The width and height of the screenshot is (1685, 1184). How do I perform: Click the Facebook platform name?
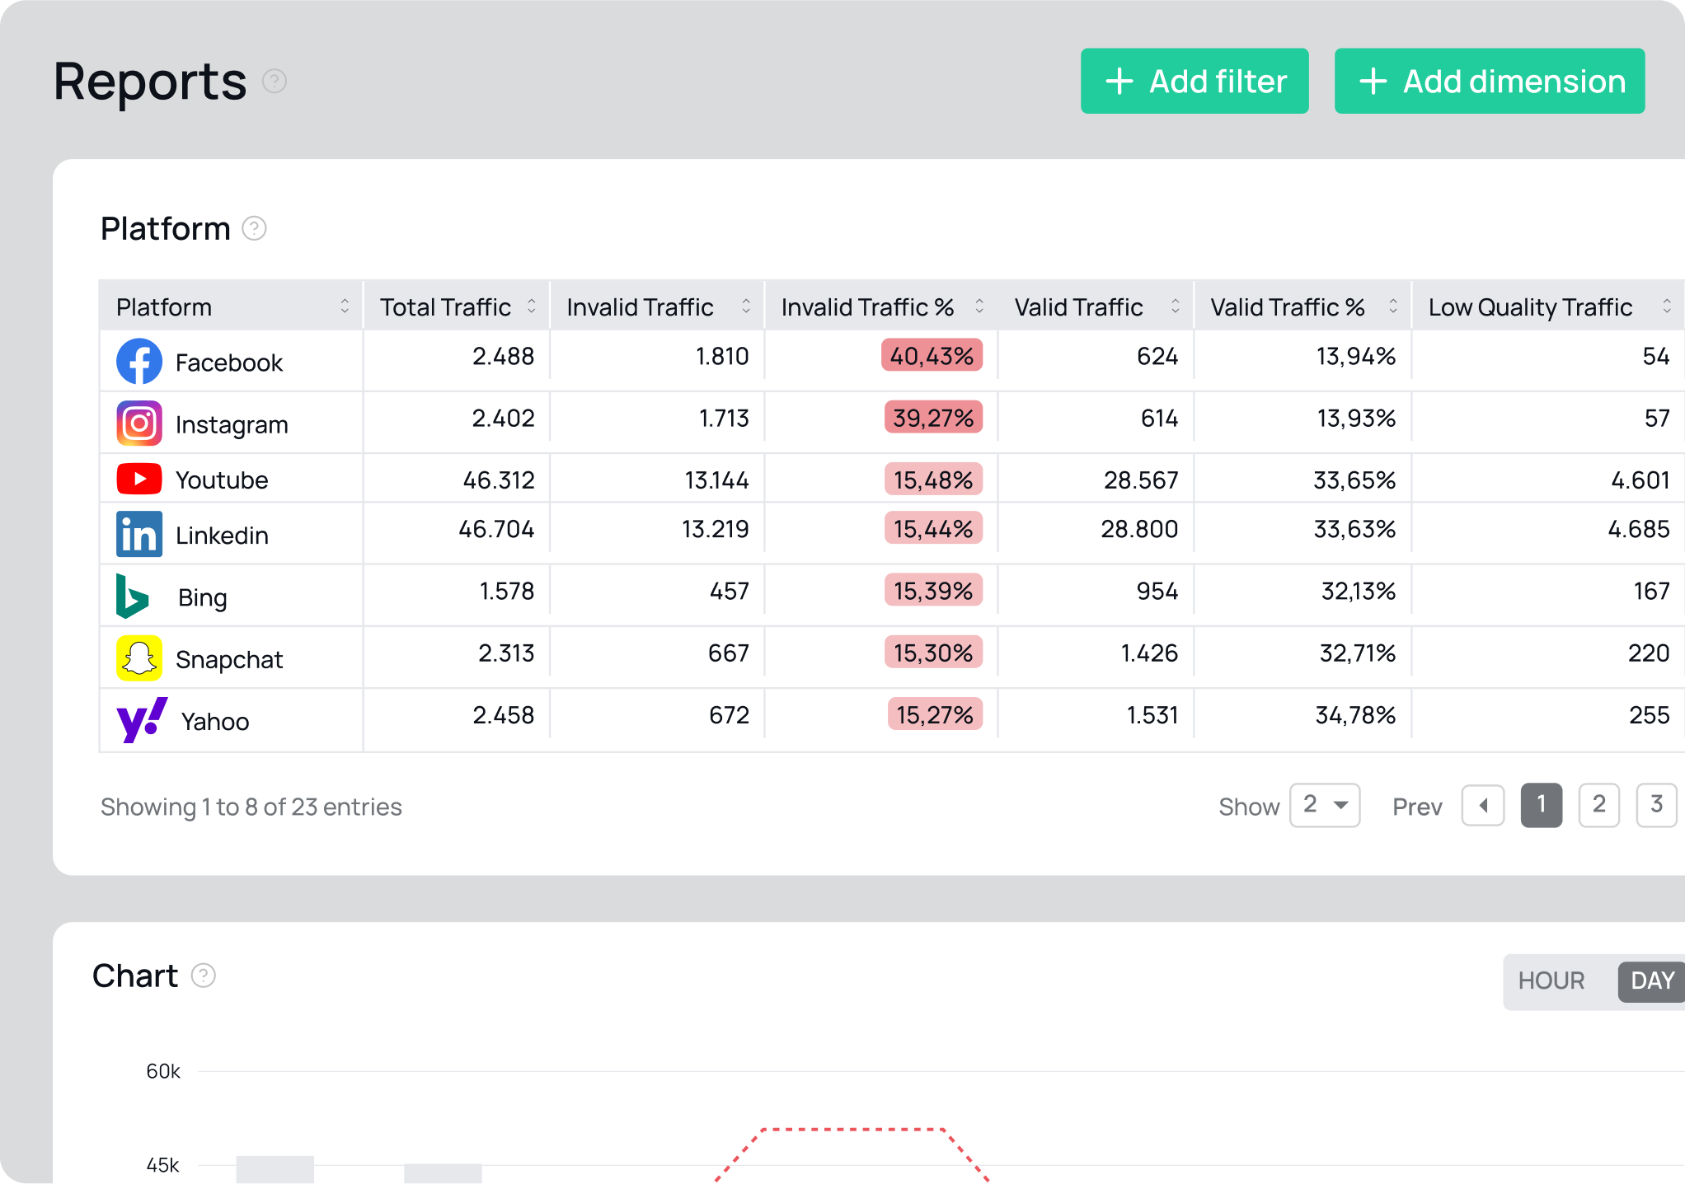click(229, 363)
